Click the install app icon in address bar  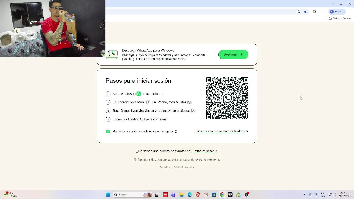coord(299,12)
